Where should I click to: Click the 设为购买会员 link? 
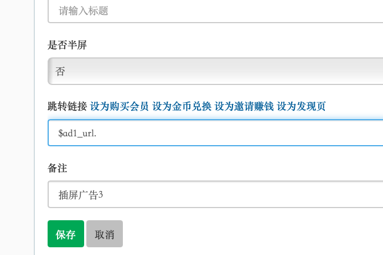point(120,107)
